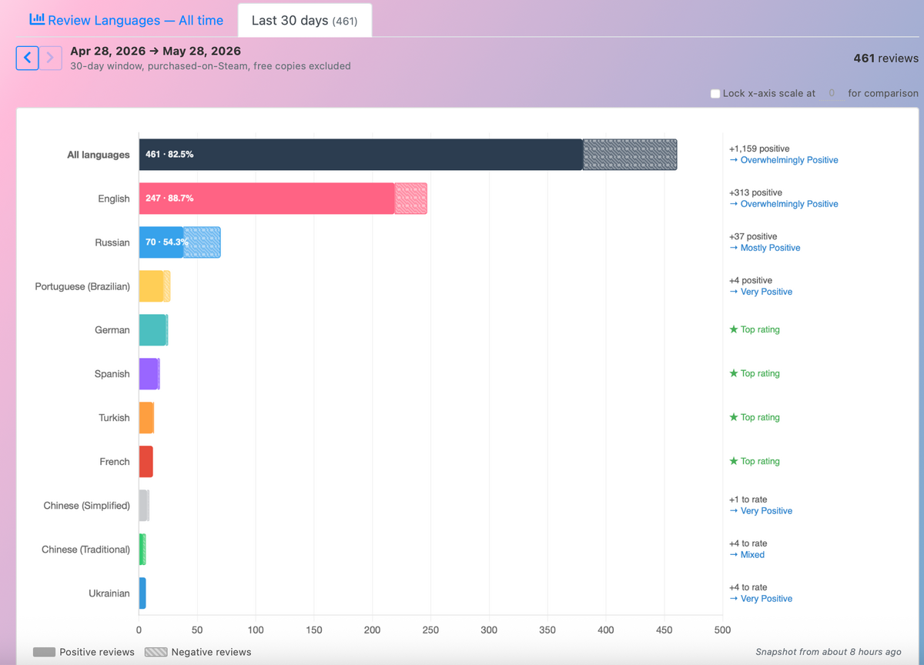Click the Russian blue positive bar
This screenshot has height=665, width=924.
pos(161,242)
